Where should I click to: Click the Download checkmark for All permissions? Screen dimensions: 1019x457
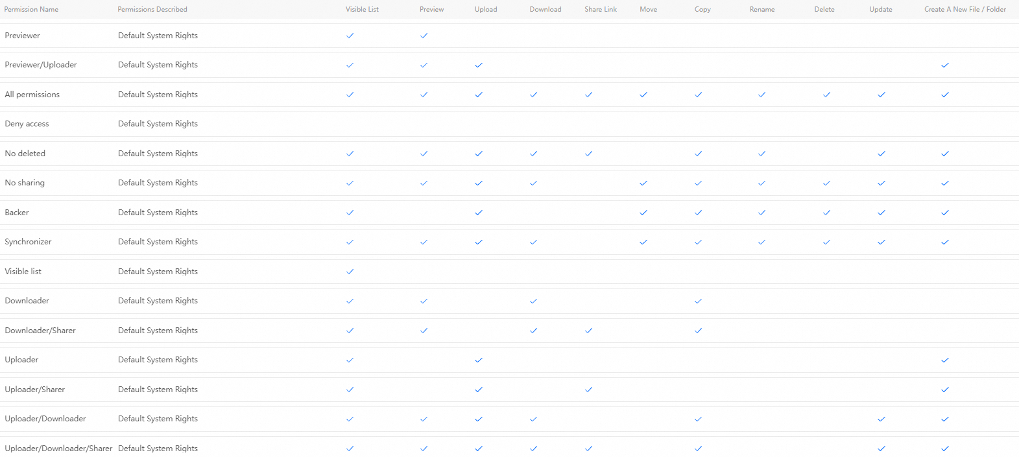tap(533, 95)
